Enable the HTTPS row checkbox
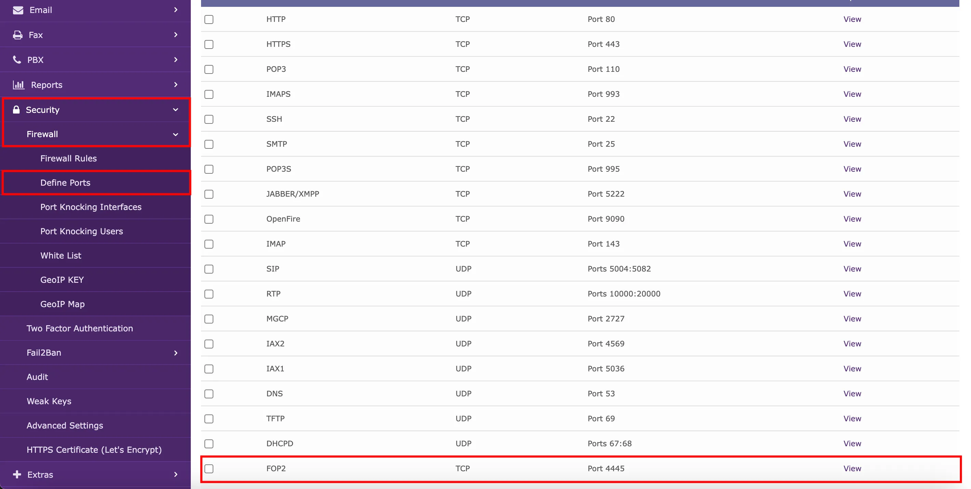This screenshot has width=971, height=489. coord(209,44)
